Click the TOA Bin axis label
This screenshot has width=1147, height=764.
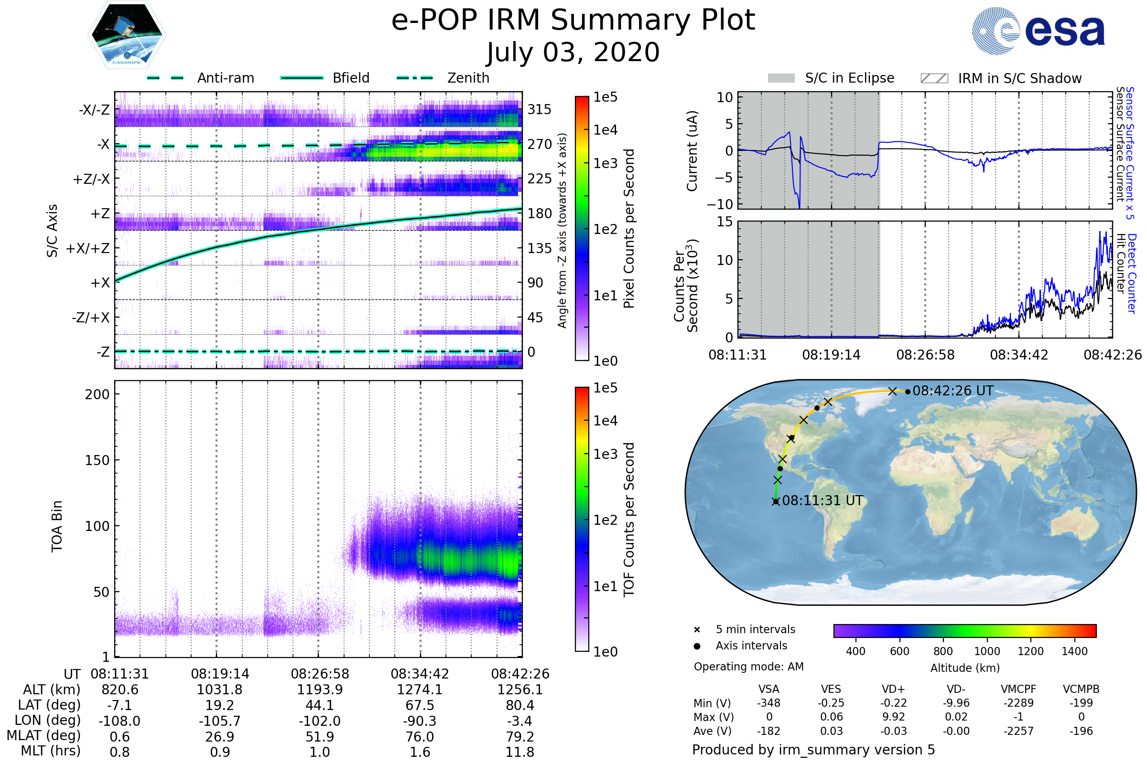pos(57,526)
